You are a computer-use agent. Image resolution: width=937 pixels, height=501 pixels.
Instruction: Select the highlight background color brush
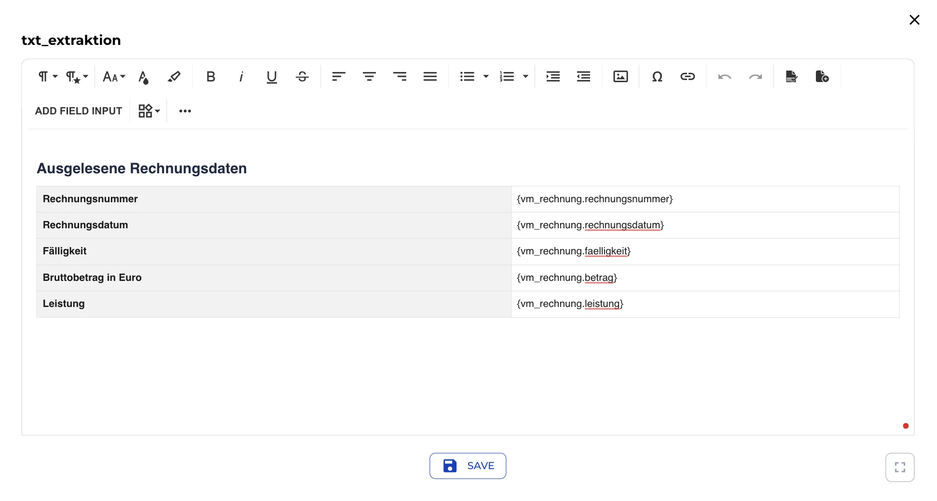(174, 76)
